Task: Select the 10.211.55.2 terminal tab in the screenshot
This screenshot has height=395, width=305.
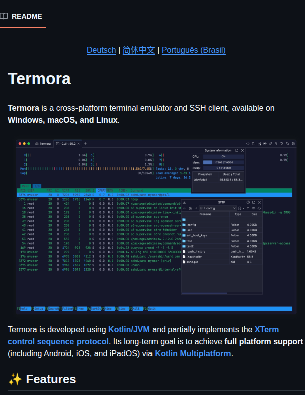Action: [67, 144]
